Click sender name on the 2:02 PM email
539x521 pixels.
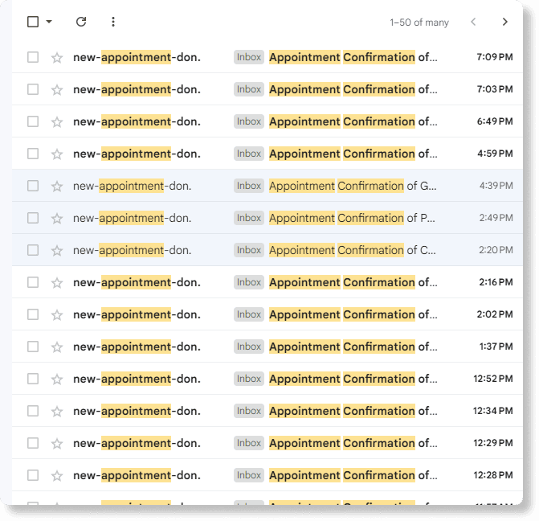pos(137,314)
